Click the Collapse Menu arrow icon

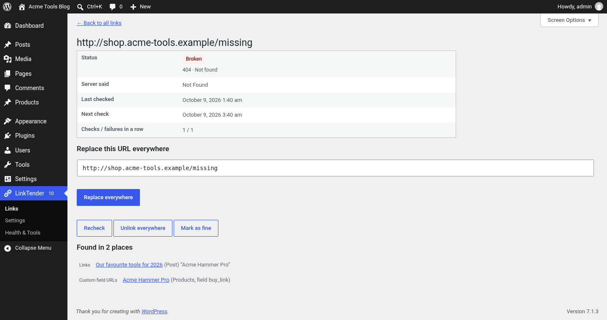8,248
